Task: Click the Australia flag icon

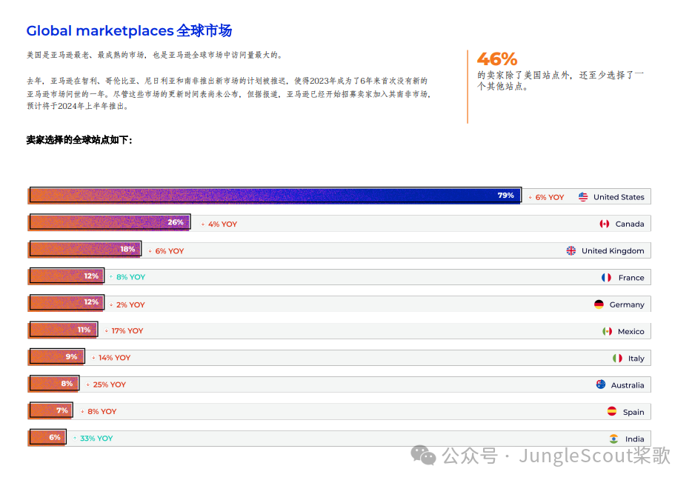Action: click(x=601, y=384)
